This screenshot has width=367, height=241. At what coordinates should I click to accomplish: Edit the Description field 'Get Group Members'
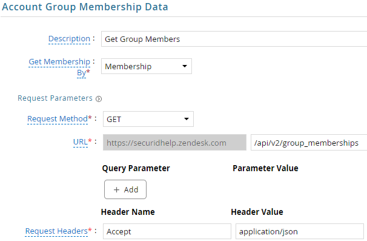click(234, 39)
